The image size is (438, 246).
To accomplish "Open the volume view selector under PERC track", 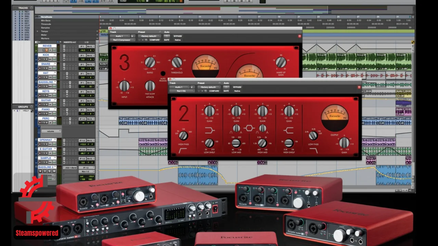I will tap(51, 131).
